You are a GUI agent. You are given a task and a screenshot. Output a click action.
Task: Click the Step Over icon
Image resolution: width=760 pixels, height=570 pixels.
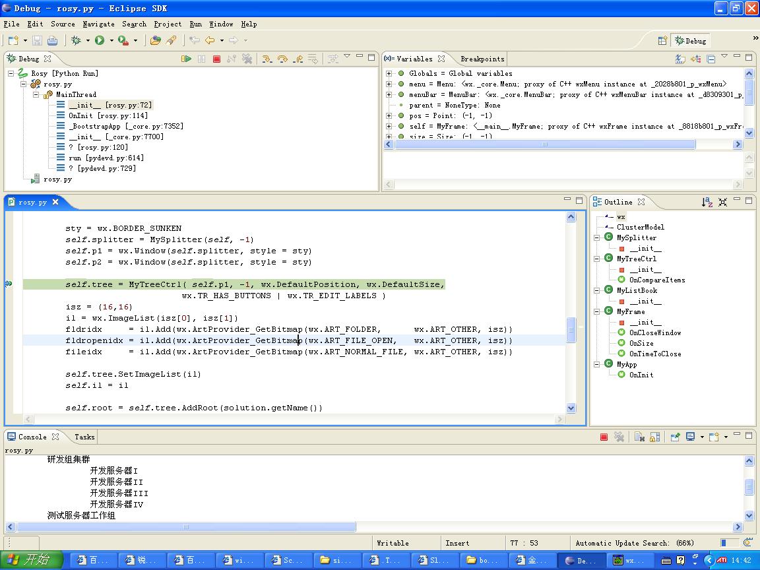pos(282,59)
